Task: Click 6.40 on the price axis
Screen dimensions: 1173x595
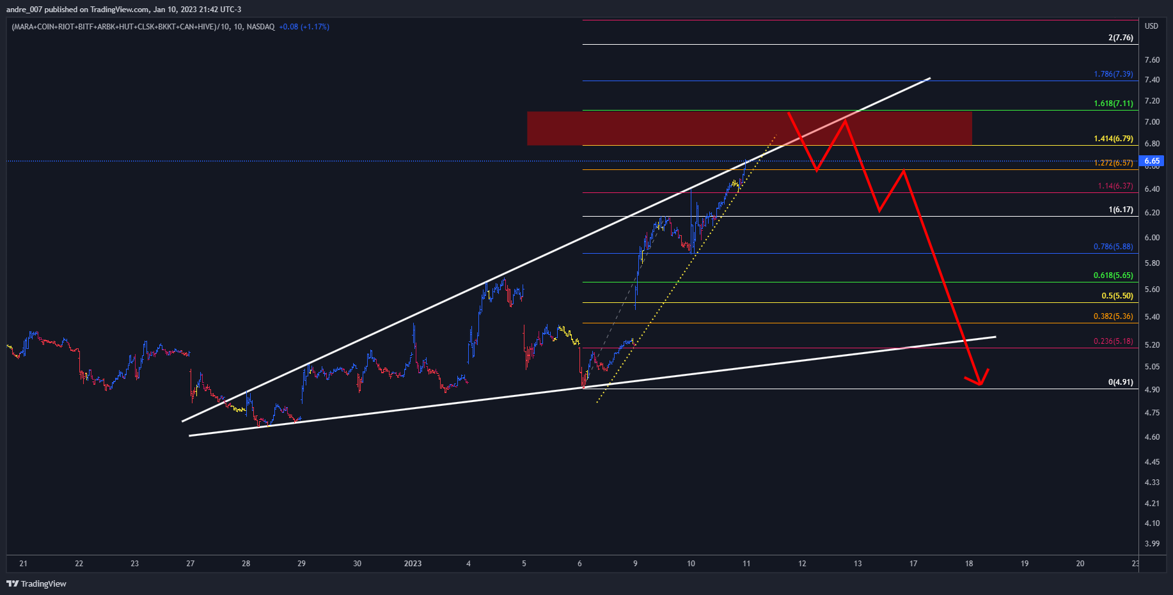Action: 1152,189
